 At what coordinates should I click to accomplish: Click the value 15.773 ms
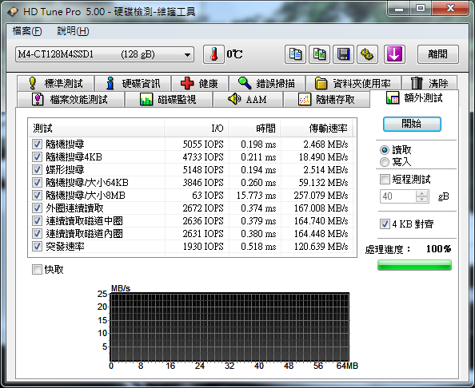[x=256, y=196]
